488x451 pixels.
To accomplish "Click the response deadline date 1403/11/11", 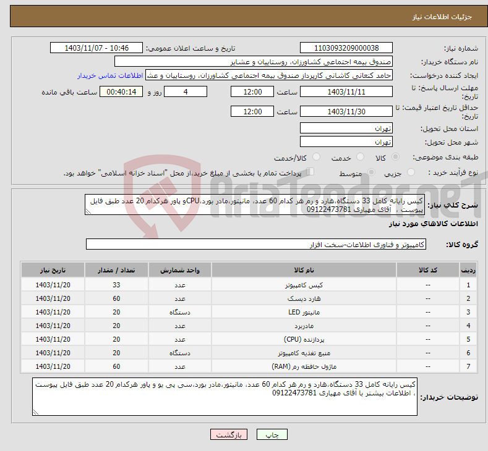I will click(x=346, y=91).
